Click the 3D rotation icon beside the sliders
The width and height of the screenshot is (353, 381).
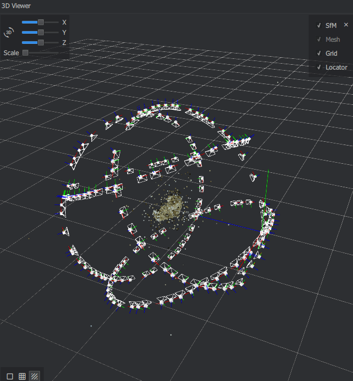tap(9, 33)
